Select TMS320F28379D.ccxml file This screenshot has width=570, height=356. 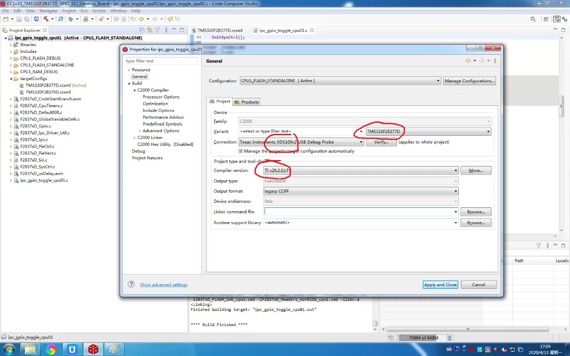tap(48, 92)
